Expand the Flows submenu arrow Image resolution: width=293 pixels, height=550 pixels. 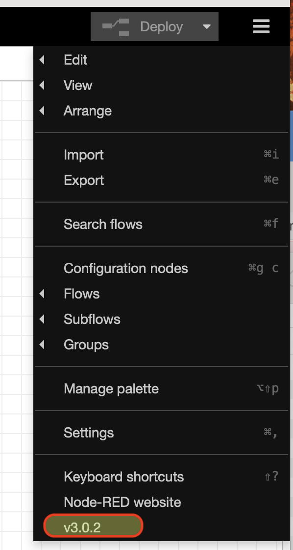coord(42,294)
